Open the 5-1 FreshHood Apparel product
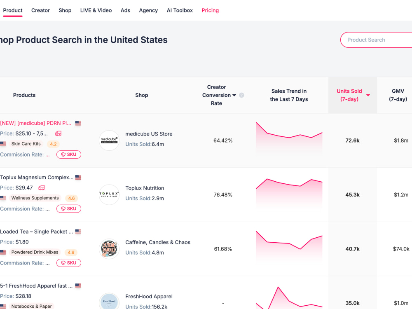Image resolution: width=412 pixels, height=309 pixels. (x=36, y=286)
